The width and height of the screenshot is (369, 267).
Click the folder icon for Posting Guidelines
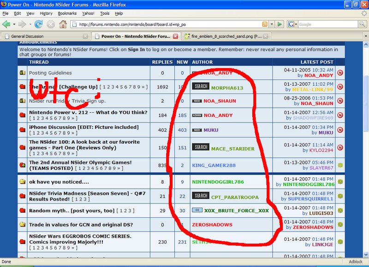22,73
